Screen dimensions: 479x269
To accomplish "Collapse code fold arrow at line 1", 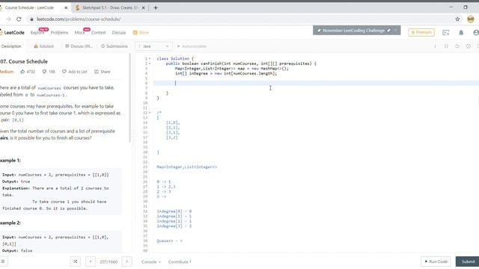I will pos(150,58).
